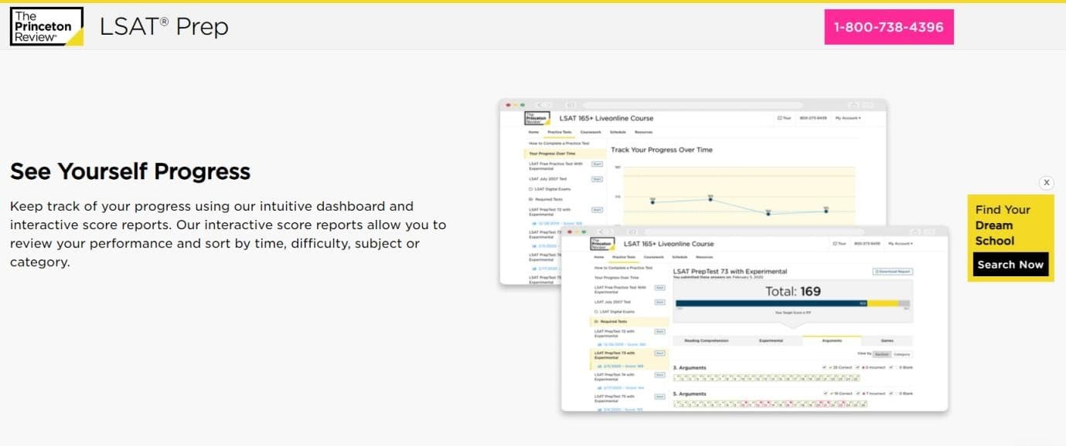This screenshot has width=1066, height=446.
Task: Select Schedule tab in front window
Action: click(x=679, y=257)
